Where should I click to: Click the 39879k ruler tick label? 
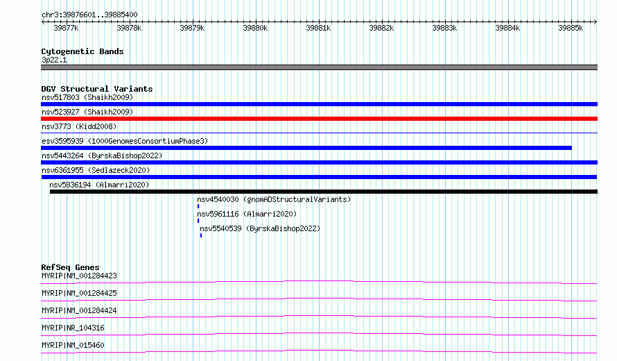(192, 28)
